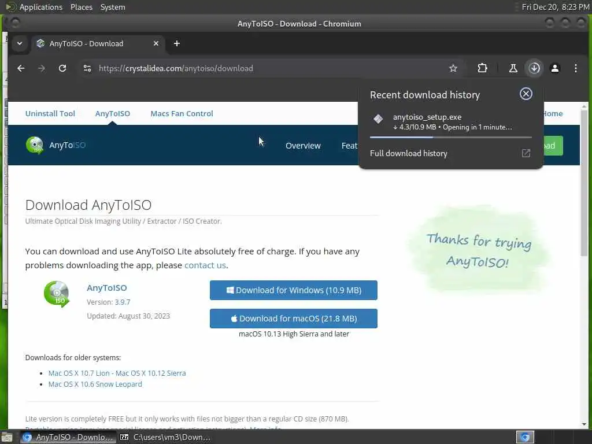Open the Uninstall Tool site tab
The width and height of the screenshot is (592, 444).
50,114
